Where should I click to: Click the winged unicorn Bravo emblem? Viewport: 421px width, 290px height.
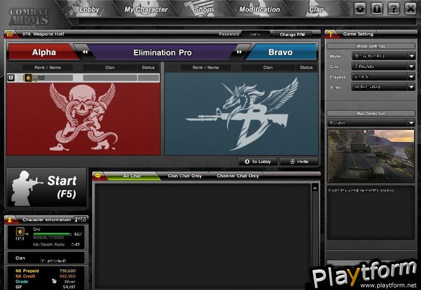click(x=241, y=114)
